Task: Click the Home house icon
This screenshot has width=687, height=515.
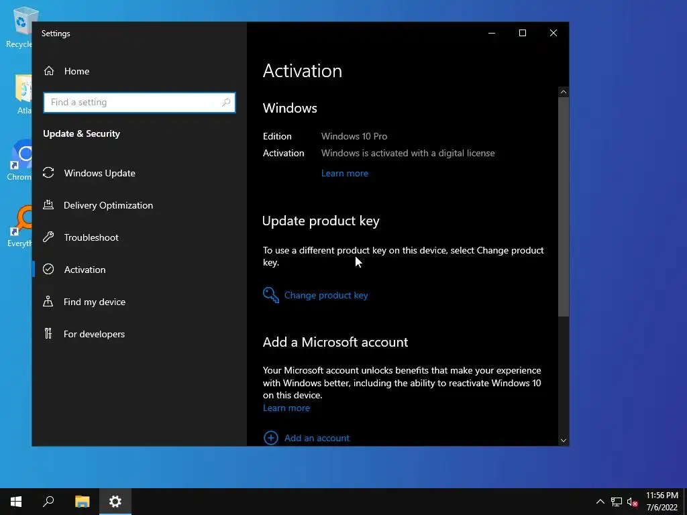Action: [48, 70]
